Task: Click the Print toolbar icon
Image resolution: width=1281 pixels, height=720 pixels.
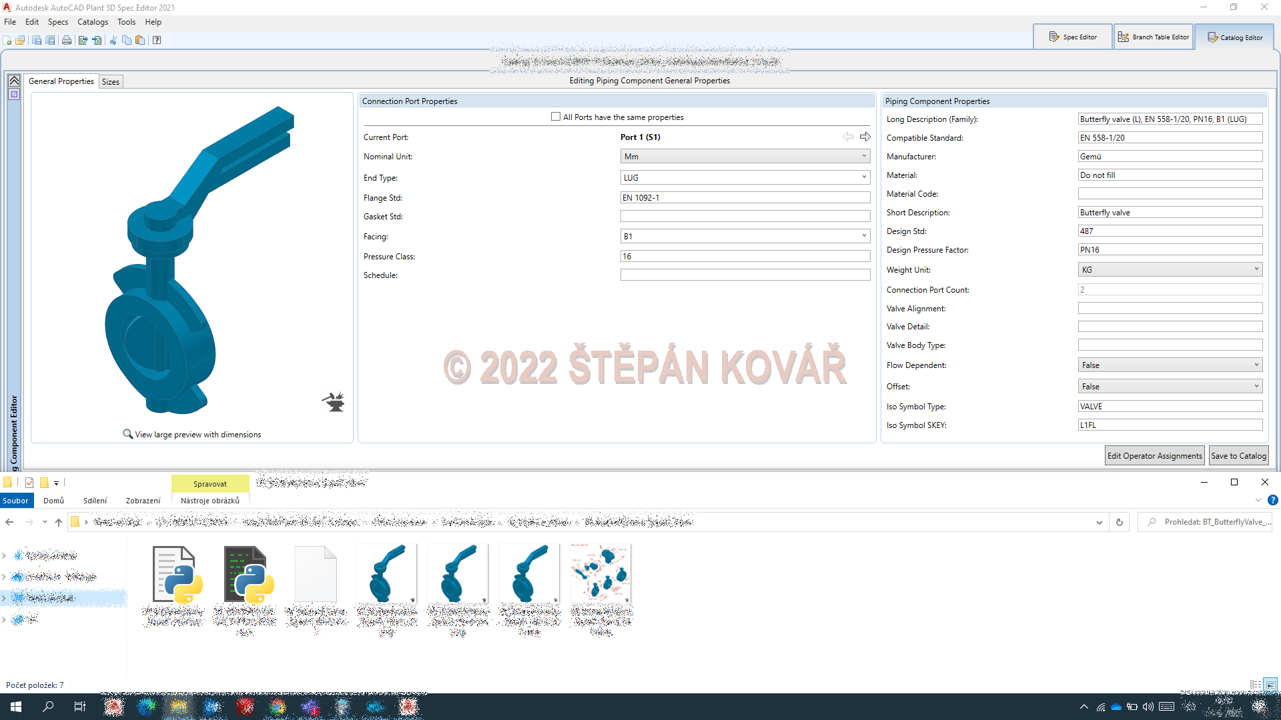Action: coord(67,40)
